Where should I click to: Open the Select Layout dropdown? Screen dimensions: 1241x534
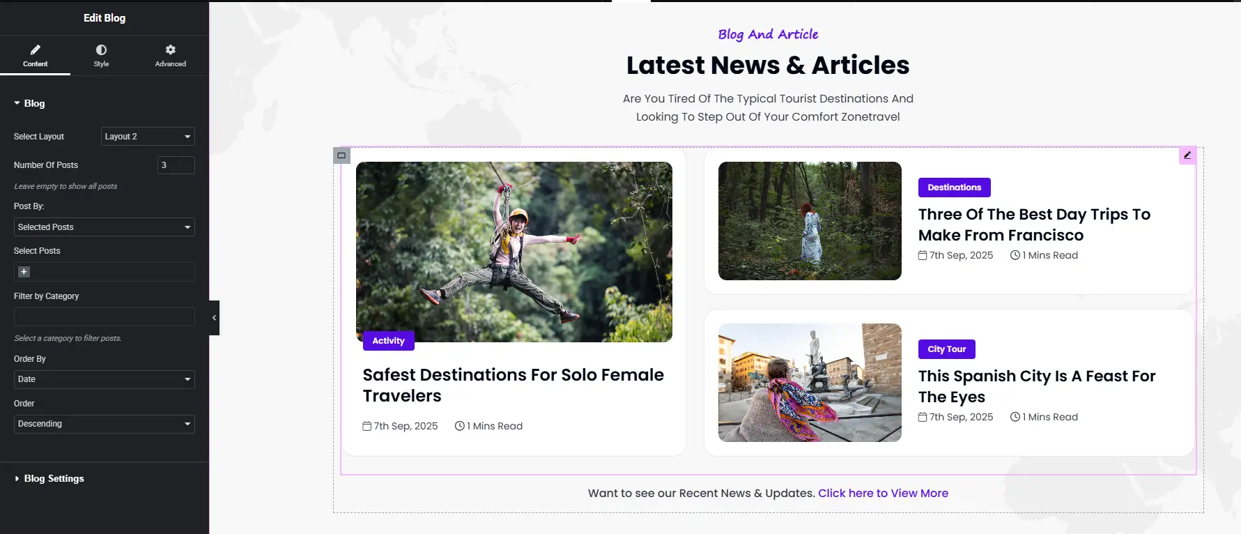coord(148,137)
